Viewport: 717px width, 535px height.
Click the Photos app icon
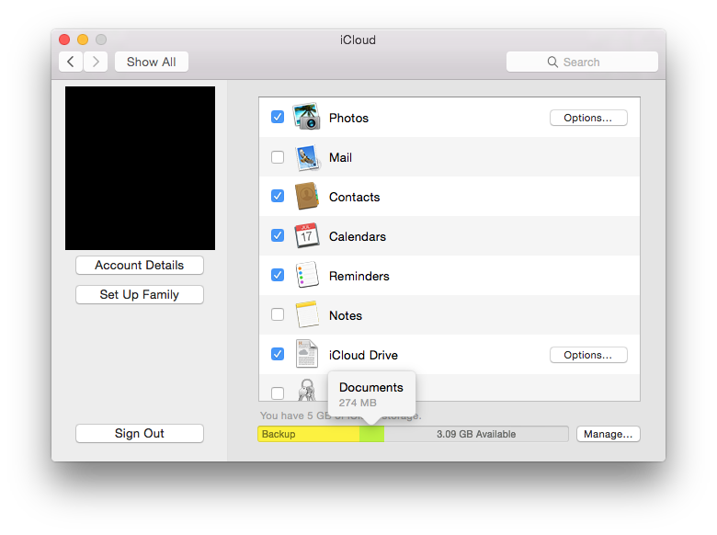click(306, 117)
